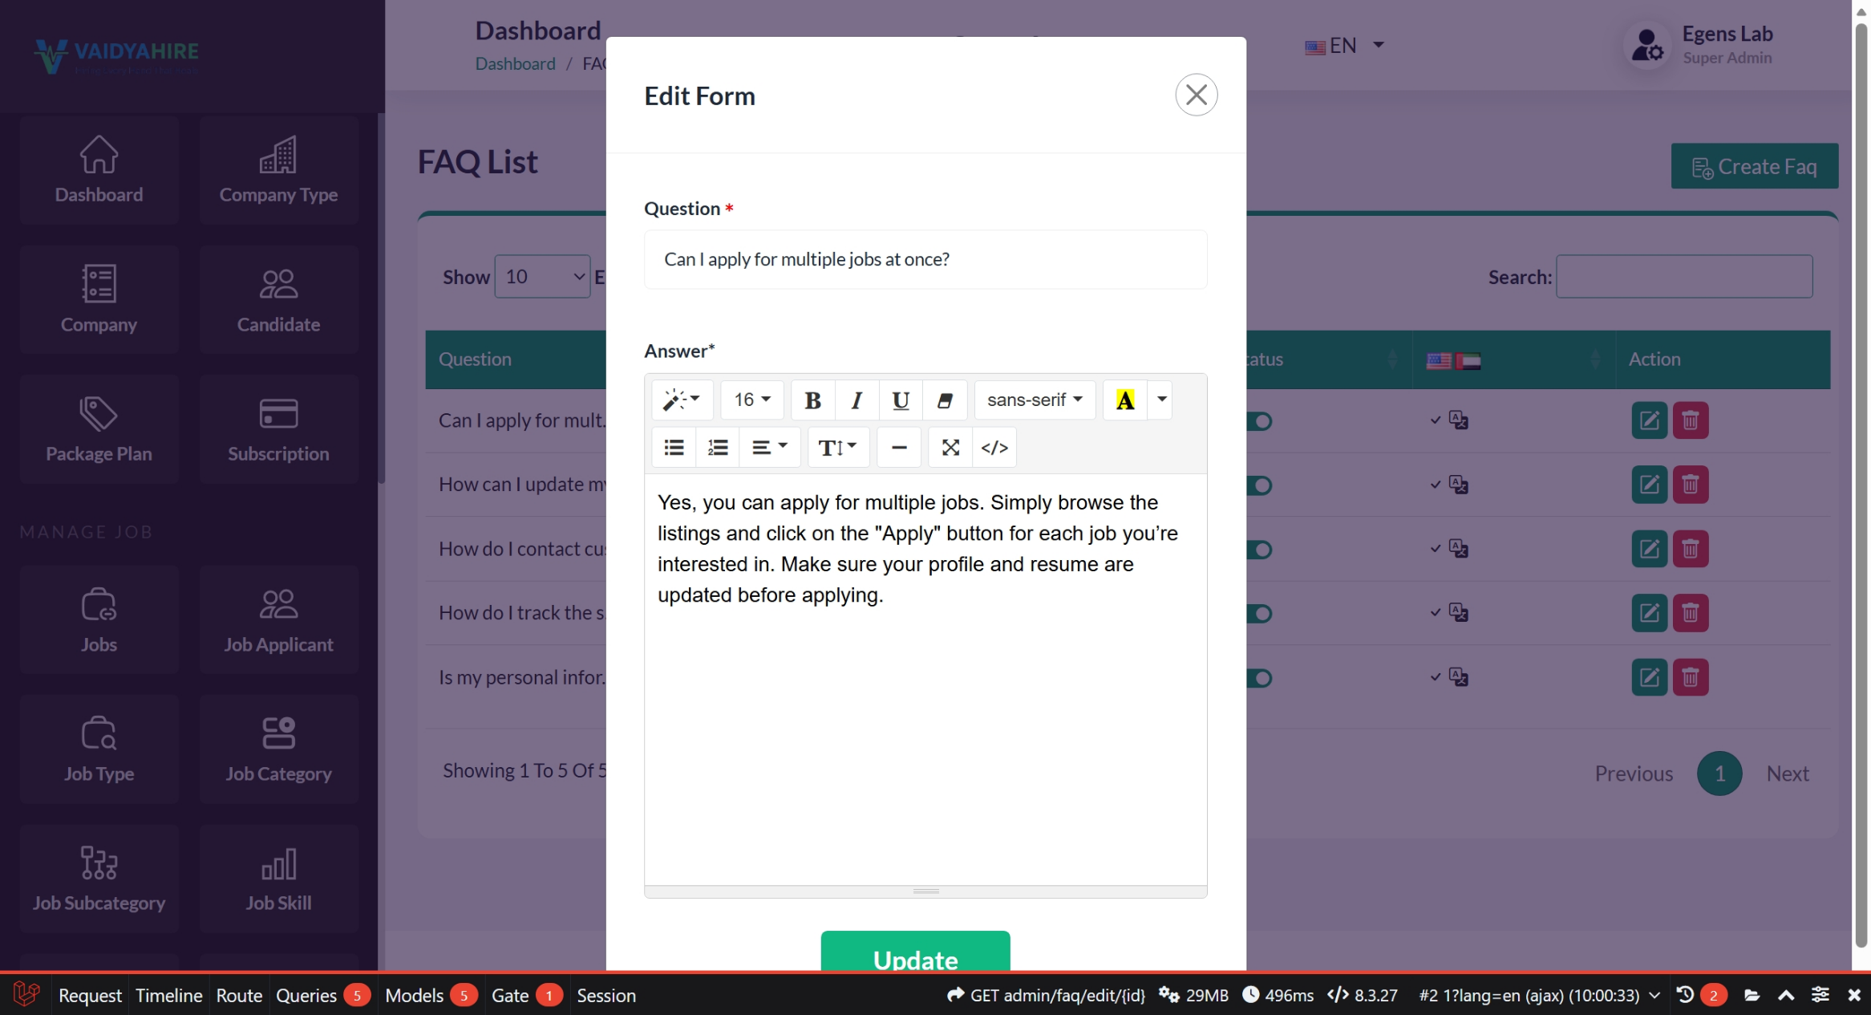Click the eraser remove-format icon

[x=945, y=400]
